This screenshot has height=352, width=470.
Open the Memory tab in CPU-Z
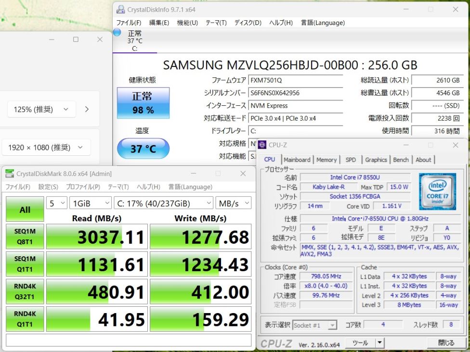[x=326, y=160]
